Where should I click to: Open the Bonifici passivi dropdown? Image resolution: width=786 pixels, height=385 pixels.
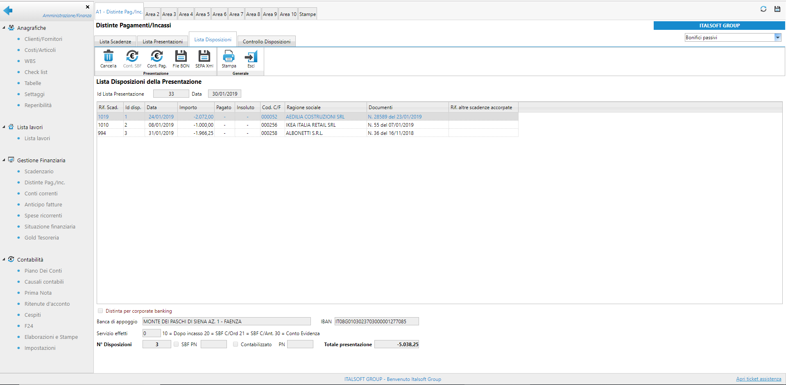coord(777,38)
